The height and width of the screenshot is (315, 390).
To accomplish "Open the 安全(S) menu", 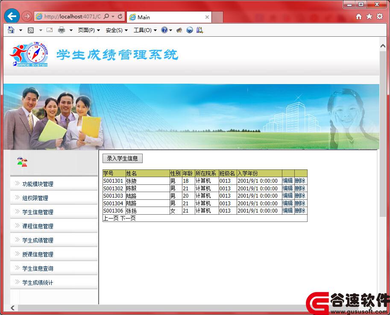I will 117,30.
